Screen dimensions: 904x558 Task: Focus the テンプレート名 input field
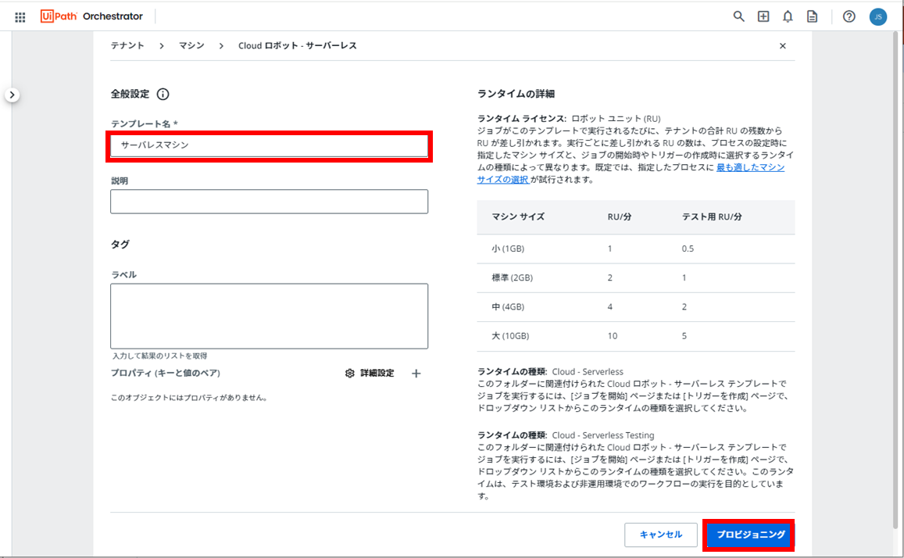click(270, 145)
